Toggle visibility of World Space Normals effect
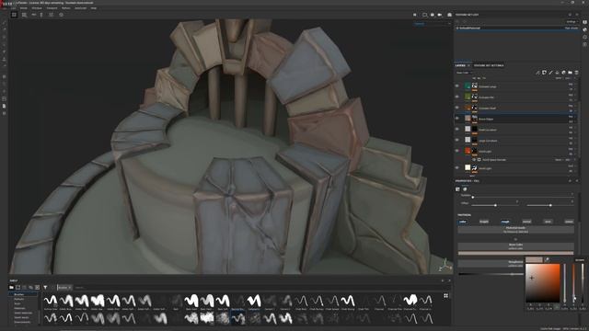589x331 pixels. pyautogui.click(x=474, y=159)
